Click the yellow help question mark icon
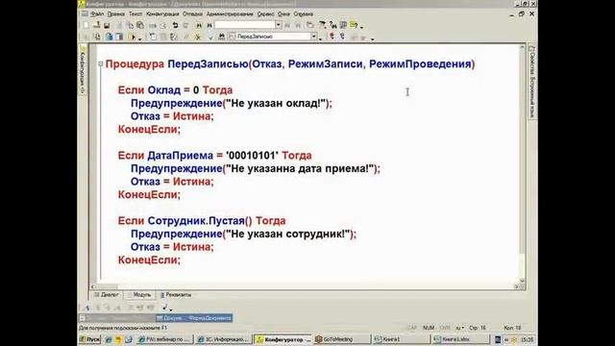 354,25
